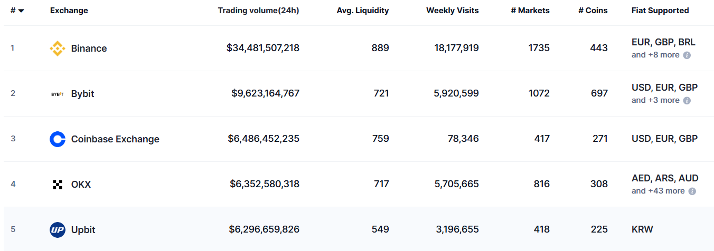Open the Binance exchange link
714x251 pixels.
pos(89,49)
